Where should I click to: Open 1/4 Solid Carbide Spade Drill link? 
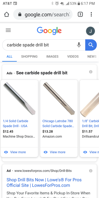click(15, 123)
